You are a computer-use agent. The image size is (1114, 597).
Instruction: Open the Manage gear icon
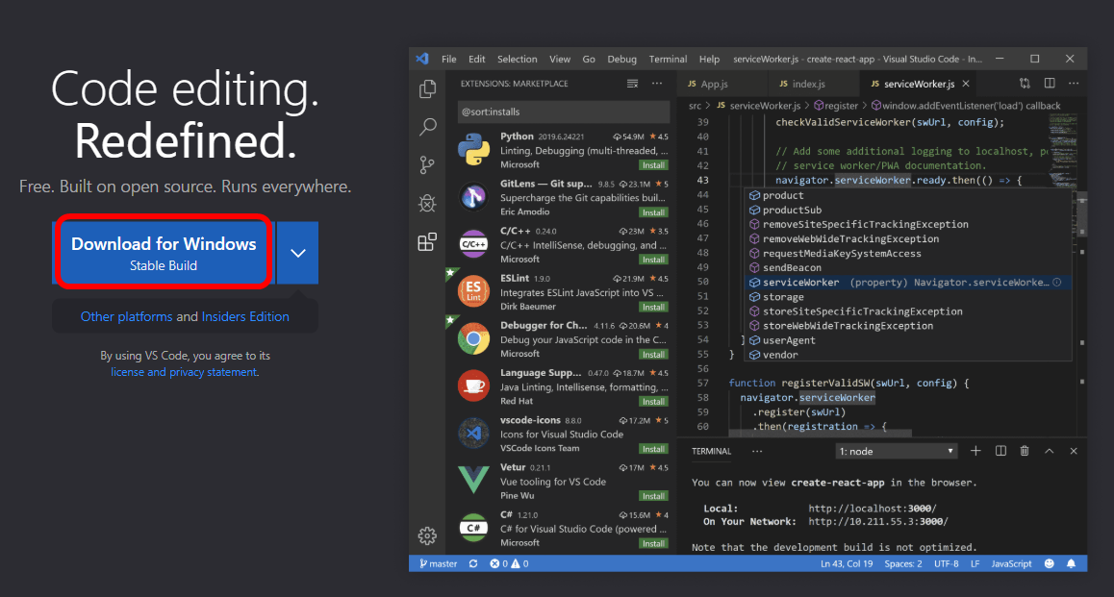[428, 535]
